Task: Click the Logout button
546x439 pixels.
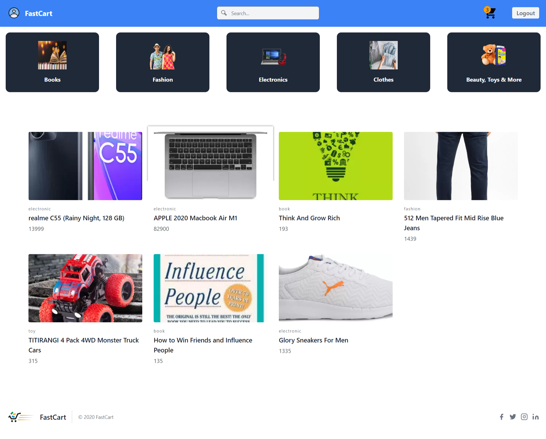Action: click(x=525, y=13)
